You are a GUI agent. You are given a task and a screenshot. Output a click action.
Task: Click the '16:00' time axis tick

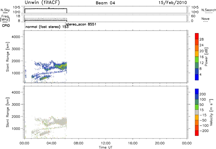pyautogui.click(x=133, y=143)
